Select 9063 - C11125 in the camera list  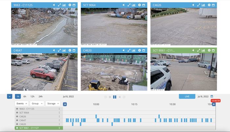39,109
